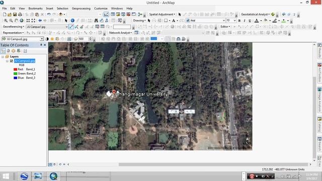The image size is (322, 181).
Task: Save the map document
Action: (15, 15)
